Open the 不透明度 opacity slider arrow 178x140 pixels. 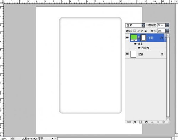167,25
